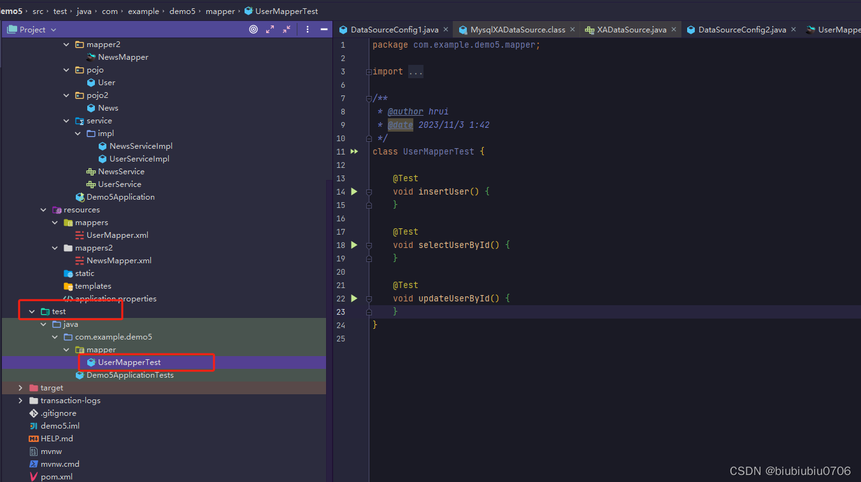The height and width of the screenshot is (482, 861).
Task: Click the templates folder icon
Action: [68, 286]
